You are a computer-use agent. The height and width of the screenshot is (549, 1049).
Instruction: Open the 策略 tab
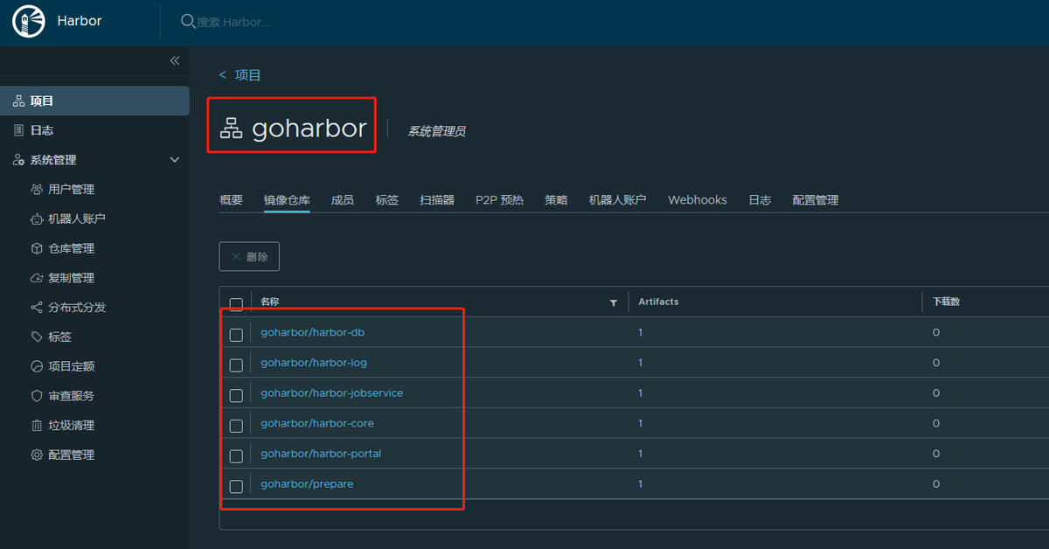(x=556, y=200)
